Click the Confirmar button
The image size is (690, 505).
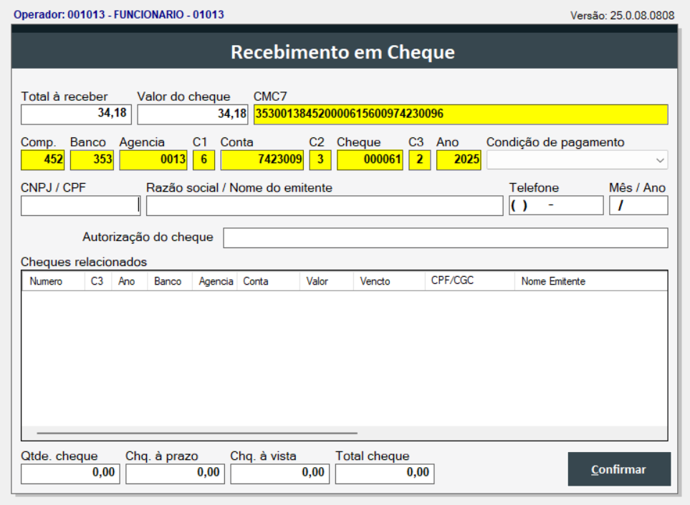[x=619, y=469]
